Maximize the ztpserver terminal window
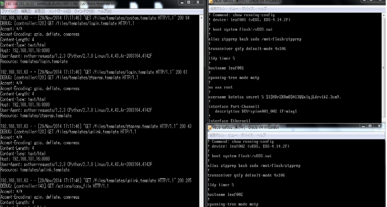The width and height of the screenshot is (387, 207). point(189,2)
